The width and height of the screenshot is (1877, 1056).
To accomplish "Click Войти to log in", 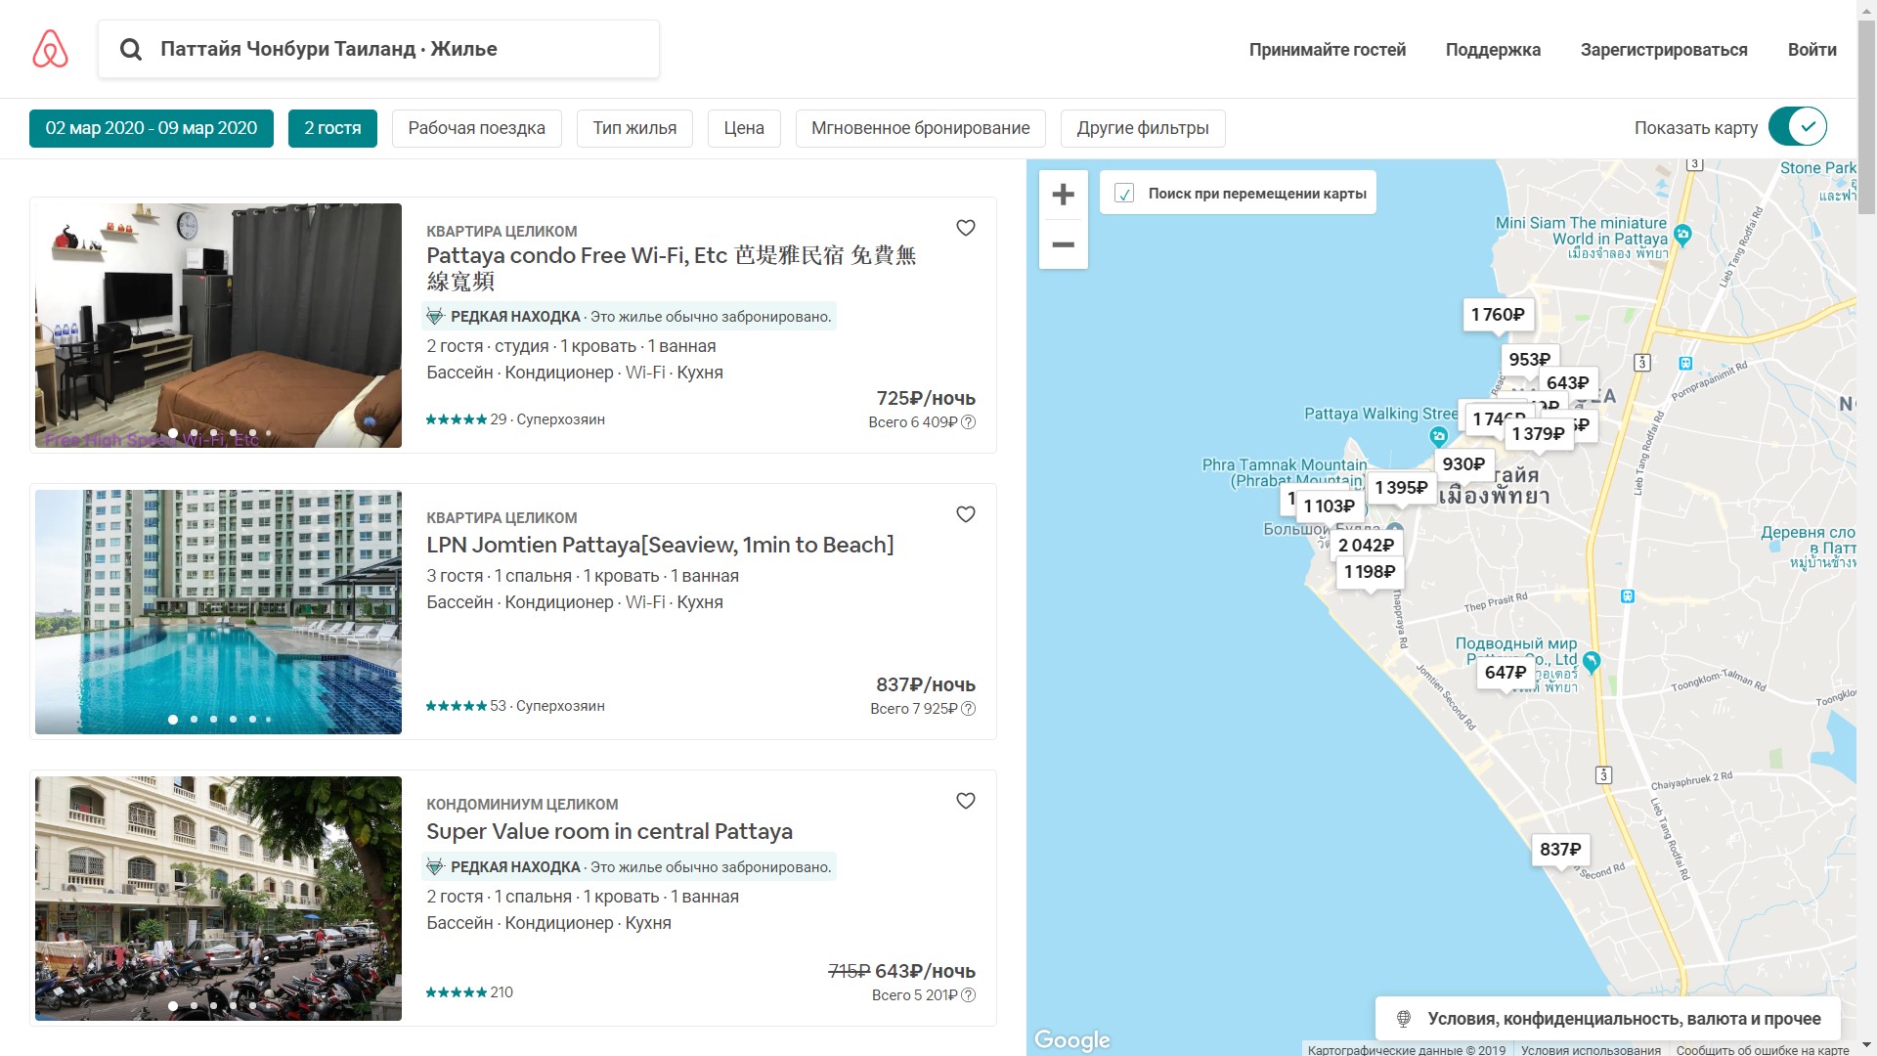I will pyautogui.click(x=1812, y=50).
